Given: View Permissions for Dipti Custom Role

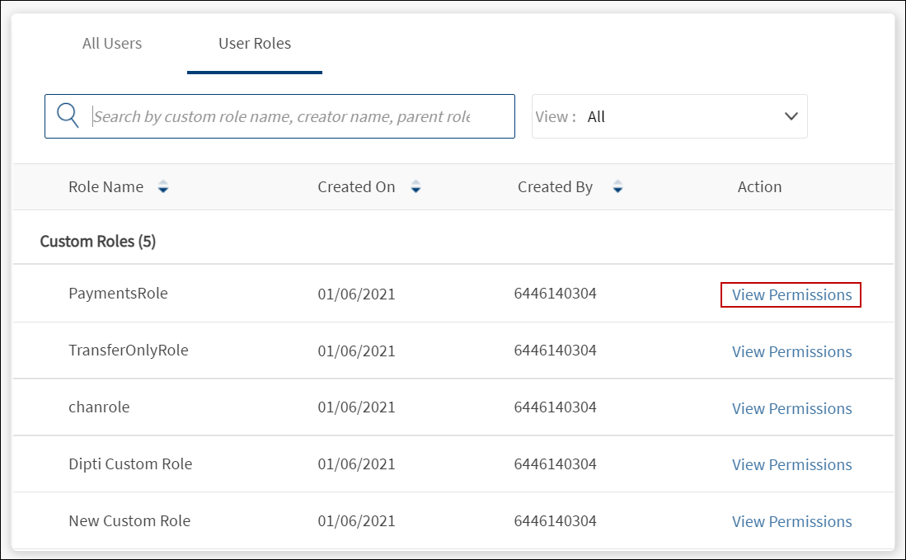Looking at the screenshot, I should pyautogui.click(x=791, y=464).
